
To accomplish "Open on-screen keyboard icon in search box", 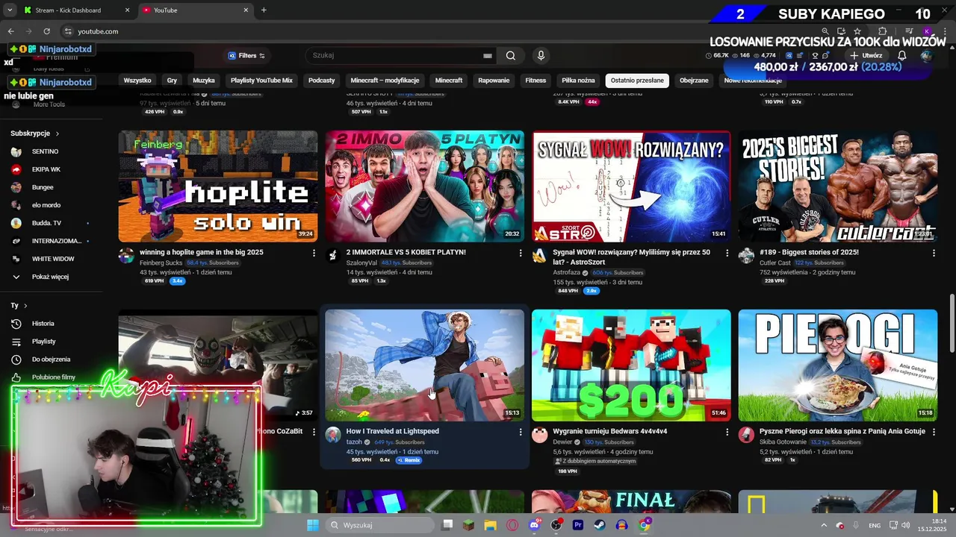I will (487, 56).
